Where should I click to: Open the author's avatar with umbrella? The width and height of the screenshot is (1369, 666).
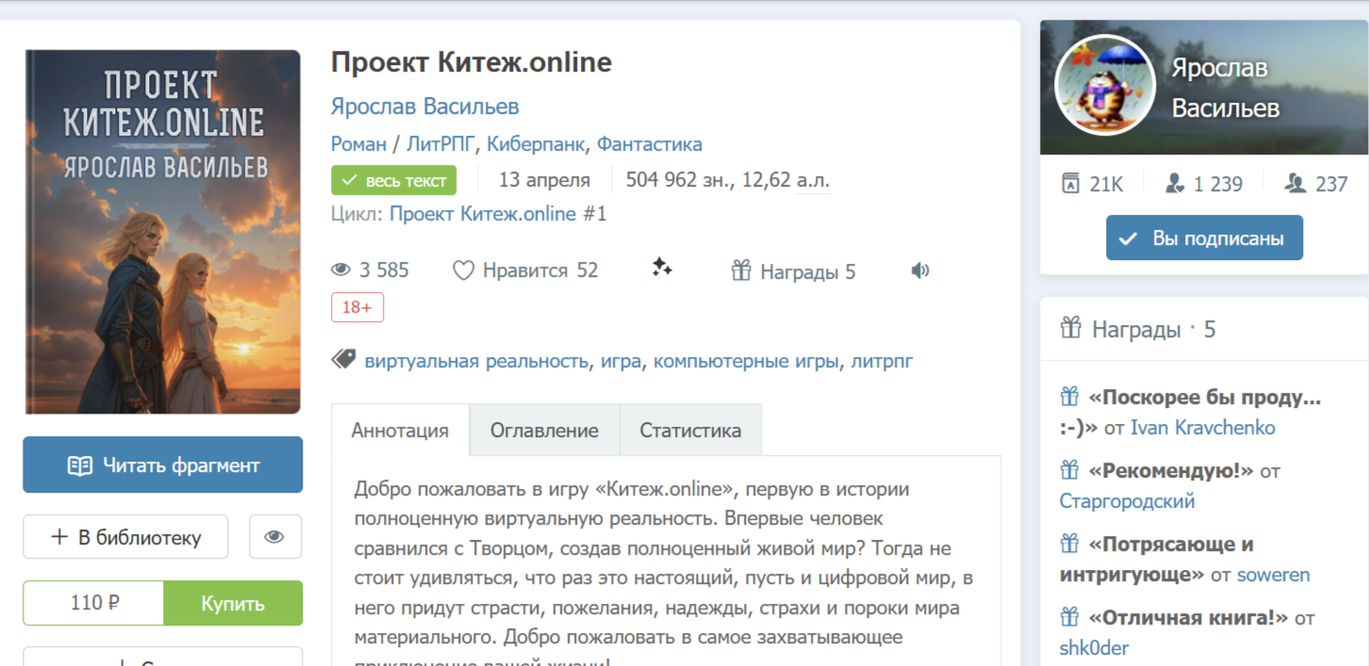coord(1105,88)
